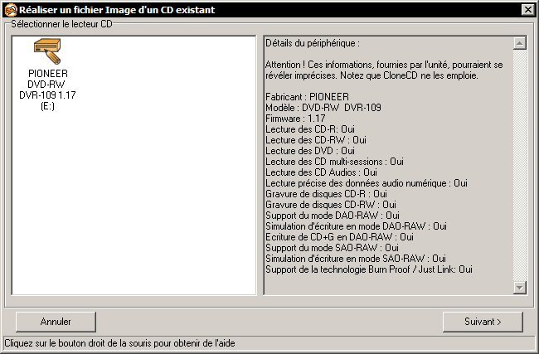Click the Annuler button
Image resolution: width=539 pixels, height=354 pixels.
tap(56, 322)
